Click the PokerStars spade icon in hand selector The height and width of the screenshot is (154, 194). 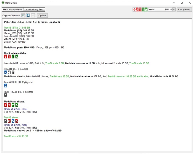click(x=134, y=9)
